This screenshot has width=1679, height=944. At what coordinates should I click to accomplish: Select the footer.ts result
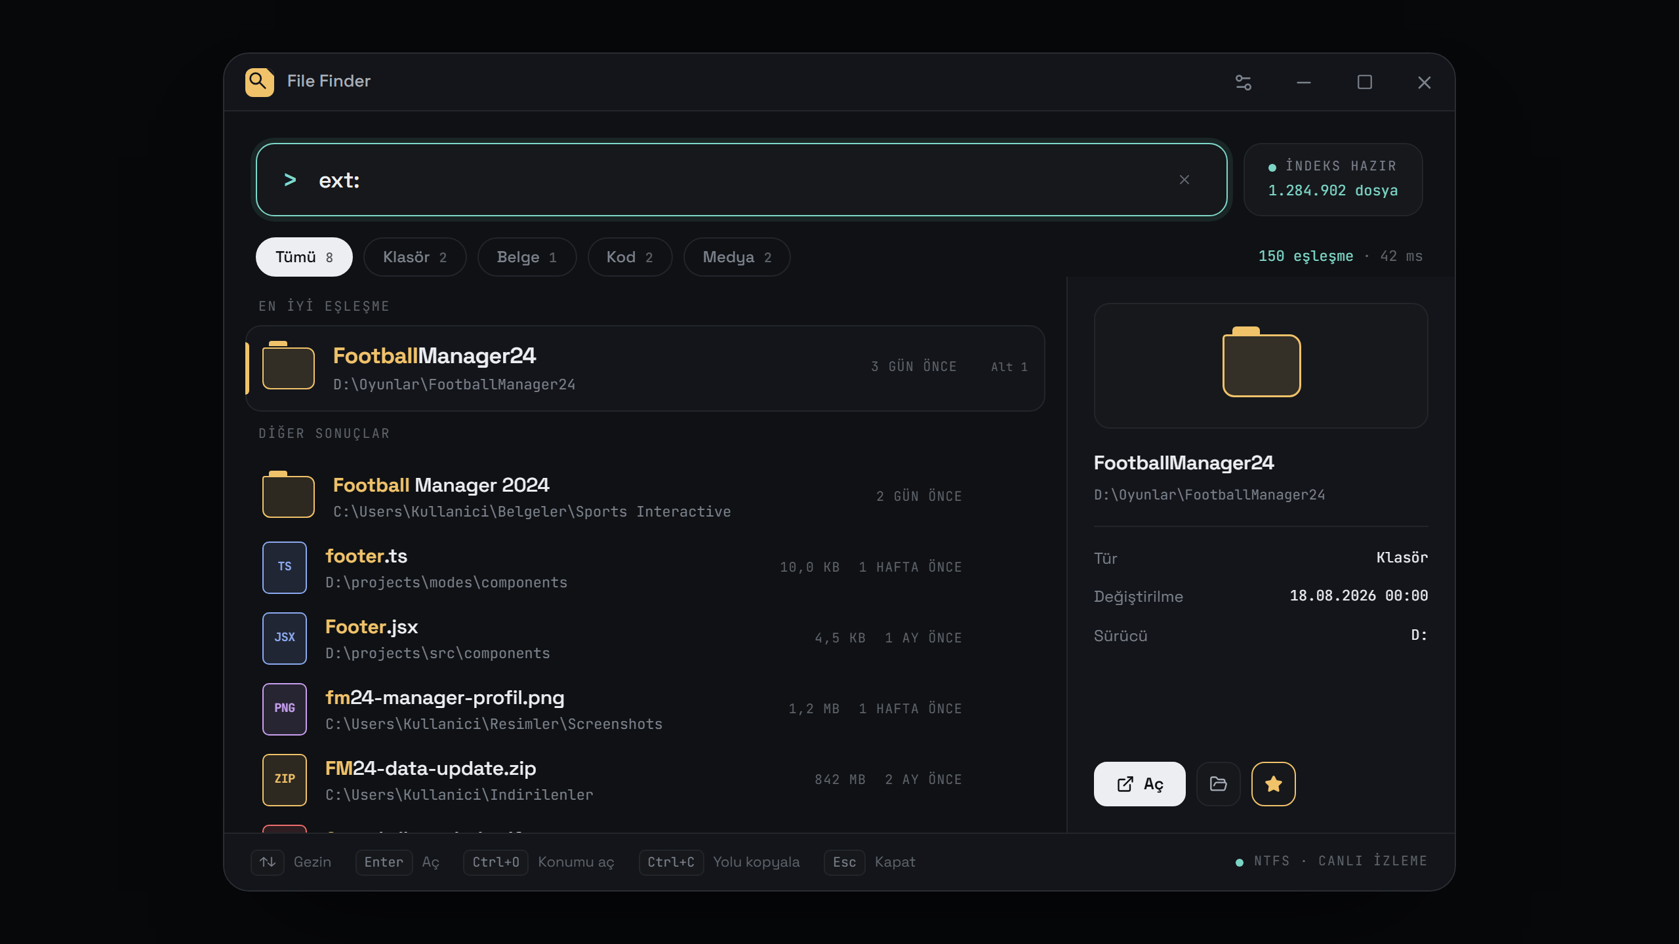click(x=645, y=568)
